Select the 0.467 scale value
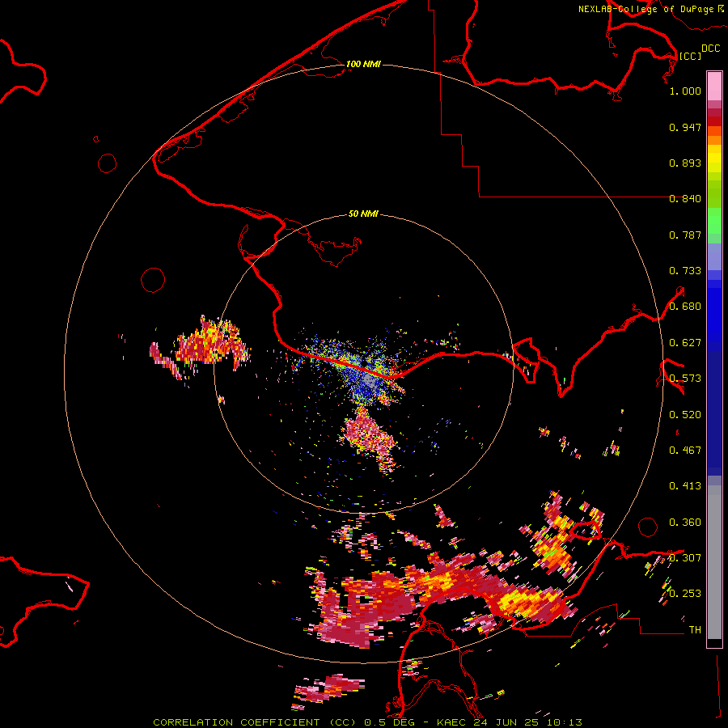Screen dimensions: 728x728 [685, 451]
